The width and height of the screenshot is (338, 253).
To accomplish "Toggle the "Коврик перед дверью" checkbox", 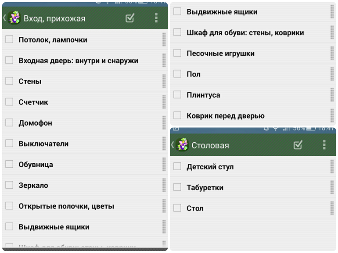I will 177,116.
